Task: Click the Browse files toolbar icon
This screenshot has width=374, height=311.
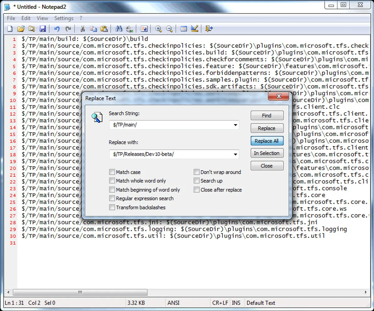Action: pyautogui.click(x=31, y=29)
